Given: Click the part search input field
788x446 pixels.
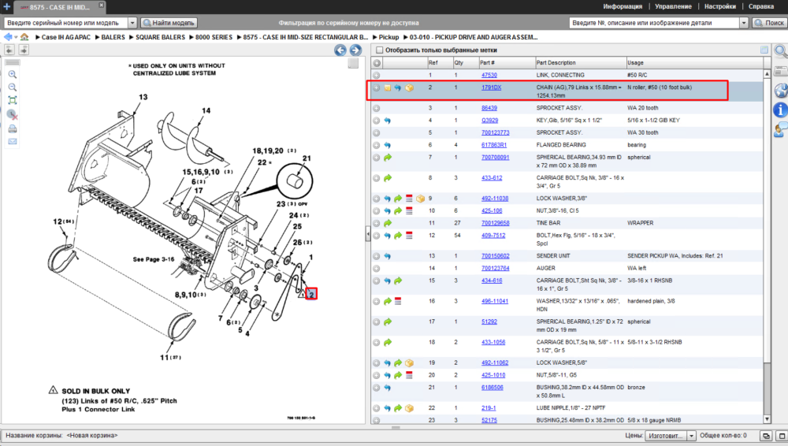Looking at the screenshot, I should point(654,23).
